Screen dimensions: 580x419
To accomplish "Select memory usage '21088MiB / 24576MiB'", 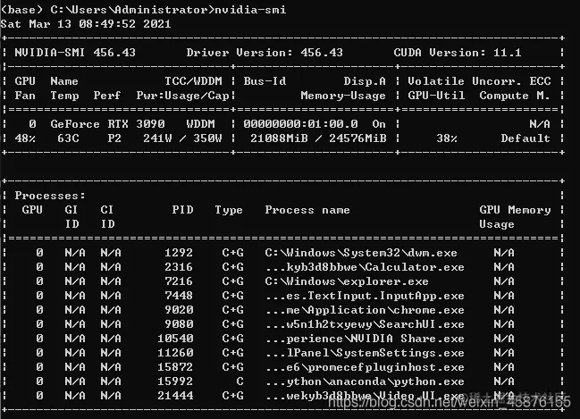I will 318,138.
